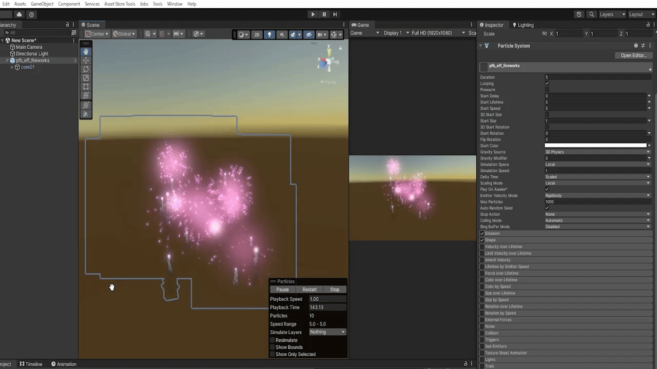Click the Open Editor... button
657x369 pixels.
coord(633,55)
